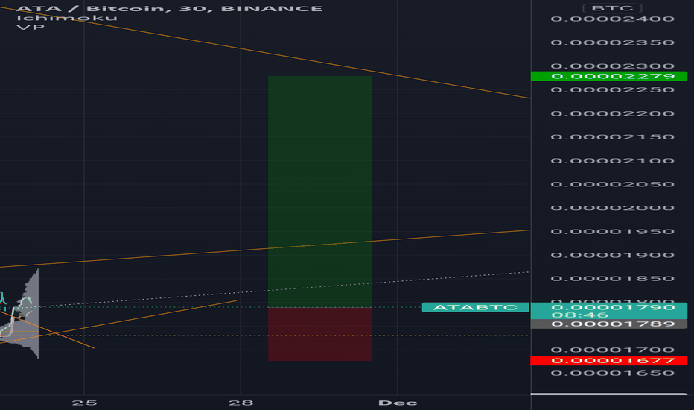The image size is (694, 410).
Task: Click the 0.00002000 price axis label
Action: tap(613, 208)
